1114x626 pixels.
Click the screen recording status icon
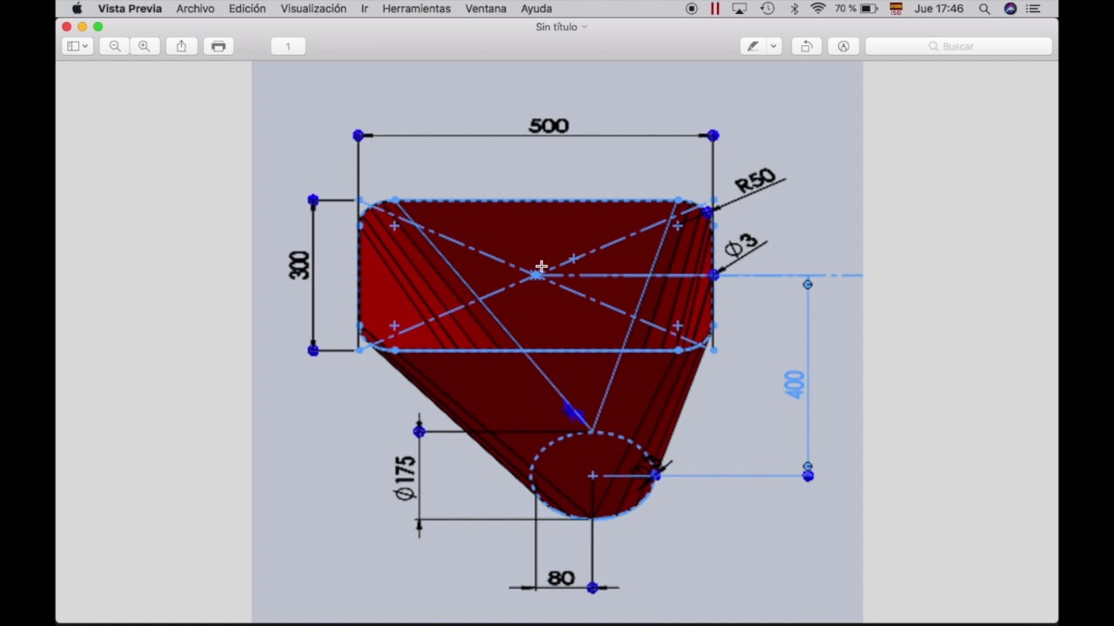[x=691, y=9]
